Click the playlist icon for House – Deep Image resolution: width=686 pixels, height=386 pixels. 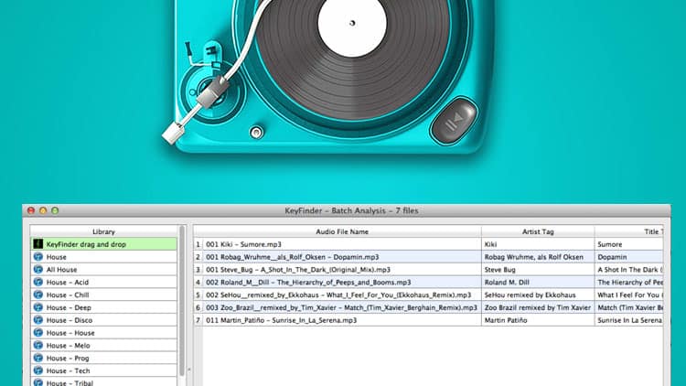pyautogui.click(x=38, y=307)
